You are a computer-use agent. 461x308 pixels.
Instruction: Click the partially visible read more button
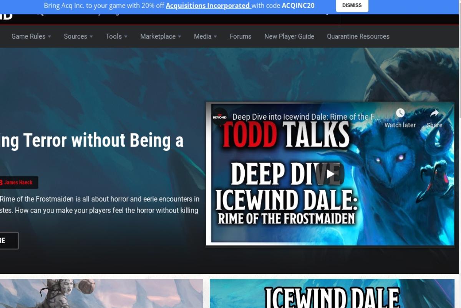[9, 241]
